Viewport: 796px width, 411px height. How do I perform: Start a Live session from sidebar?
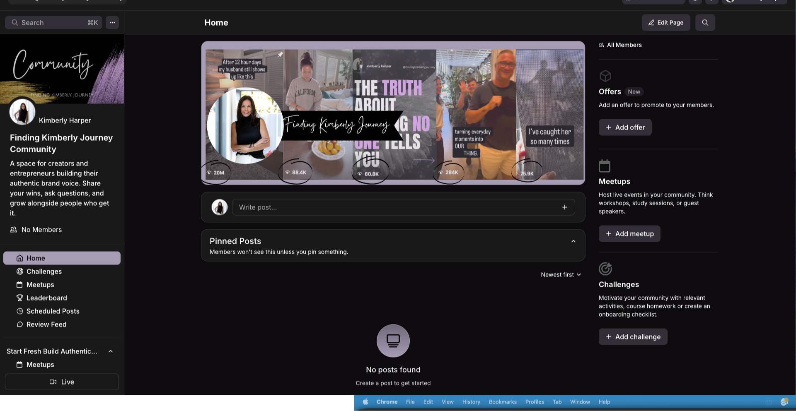(62, 382)
